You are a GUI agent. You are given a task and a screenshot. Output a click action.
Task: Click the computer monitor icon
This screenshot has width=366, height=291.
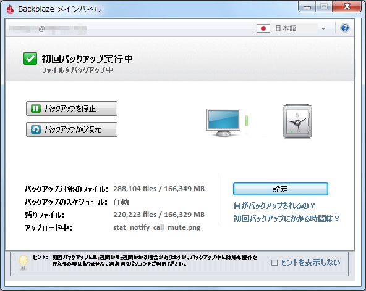pos(224,122)
